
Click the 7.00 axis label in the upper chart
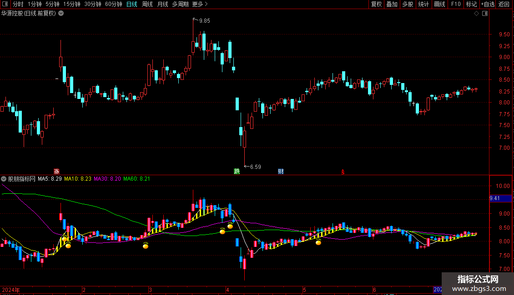click(504, 148)
